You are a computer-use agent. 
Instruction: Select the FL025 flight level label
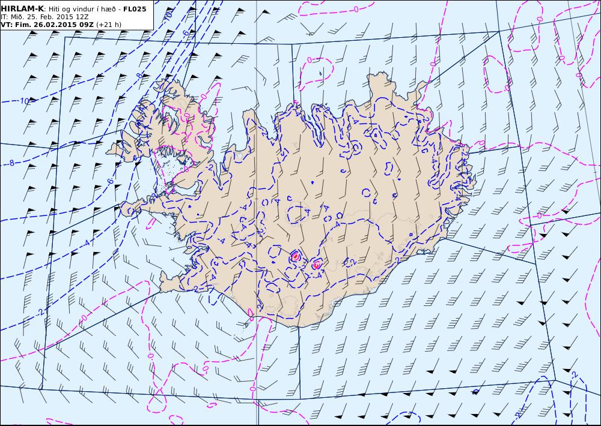coord(135,9)
